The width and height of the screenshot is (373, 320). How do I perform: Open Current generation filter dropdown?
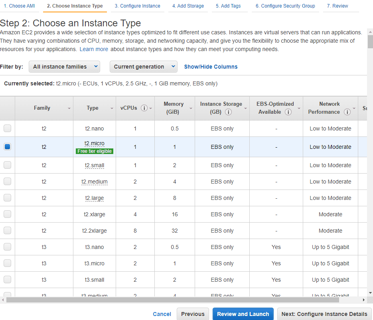pos(144,67)
